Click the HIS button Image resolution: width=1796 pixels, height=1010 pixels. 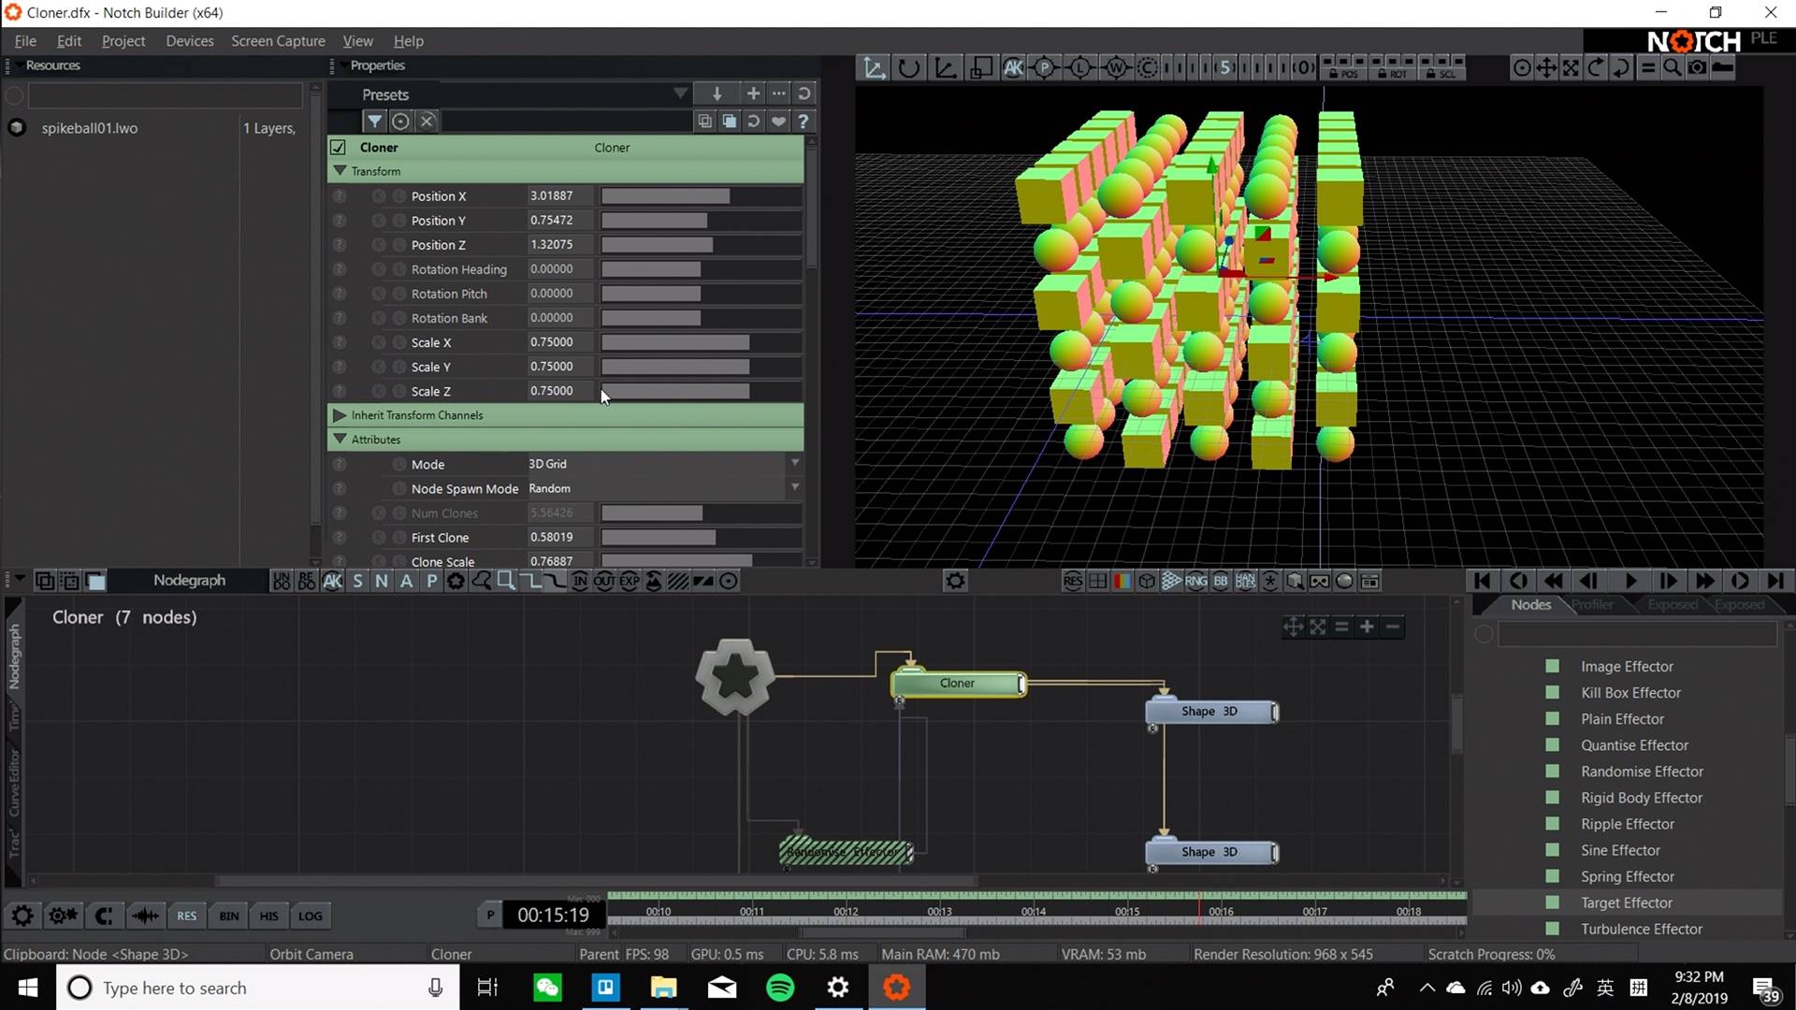pyautogui.click(x=269, y=916)
